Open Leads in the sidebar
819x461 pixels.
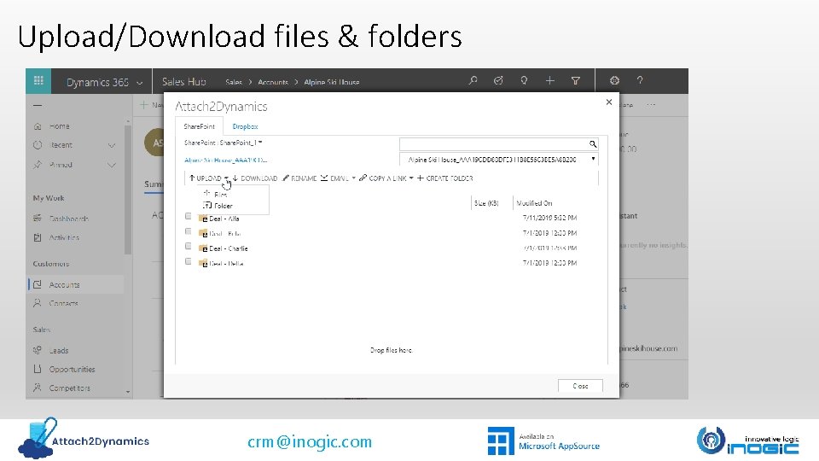(x=59, y=350)
